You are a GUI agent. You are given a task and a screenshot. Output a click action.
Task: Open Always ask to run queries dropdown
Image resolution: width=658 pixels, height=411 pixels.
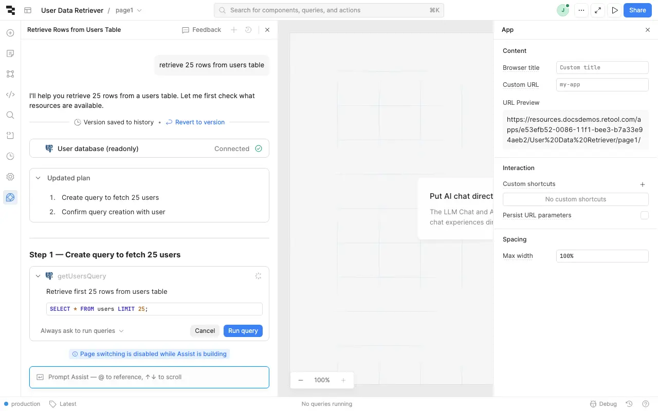coord(82,331)
